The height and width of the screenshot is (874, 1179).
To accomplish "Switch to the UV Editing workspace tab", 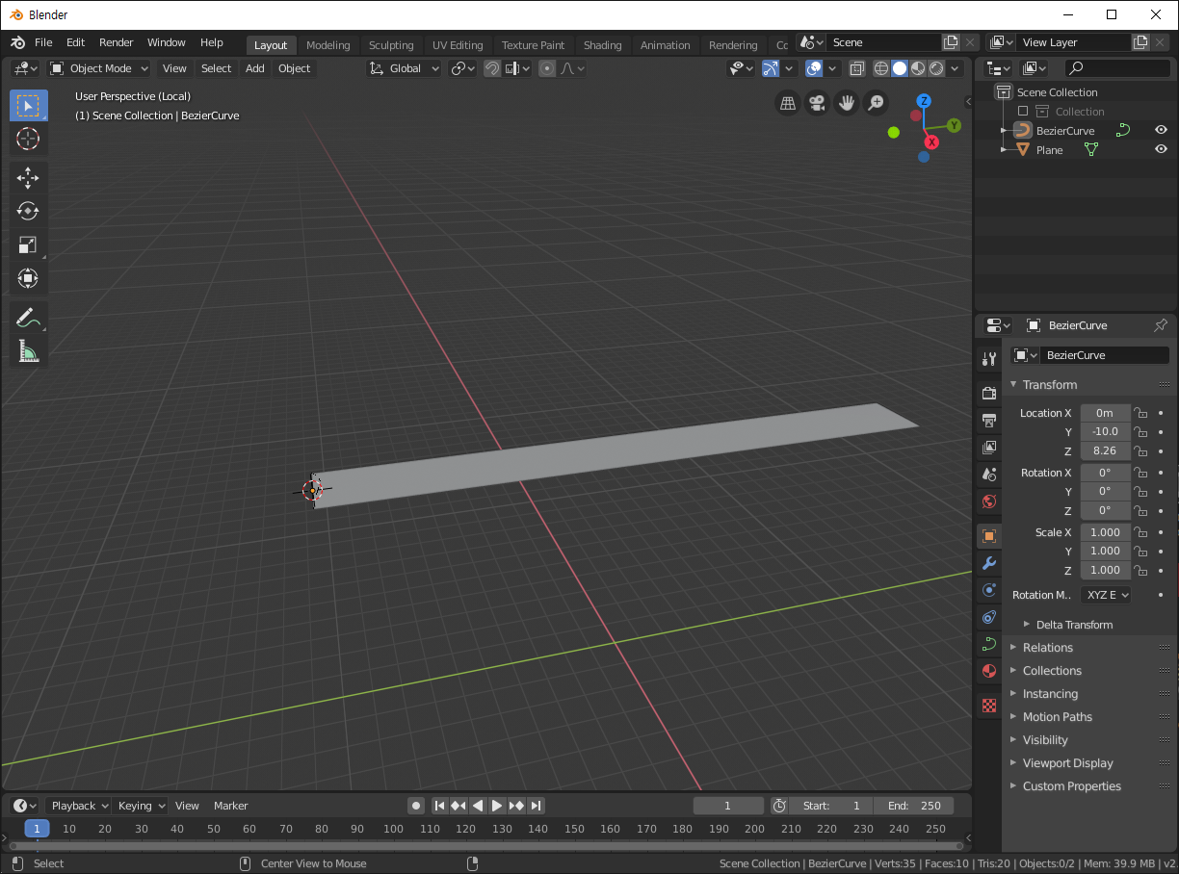I will 458,45.
